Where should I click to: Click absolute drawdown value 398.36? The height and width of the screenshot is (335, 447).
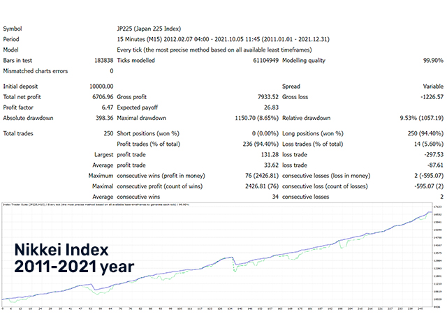tap(104, 118)
